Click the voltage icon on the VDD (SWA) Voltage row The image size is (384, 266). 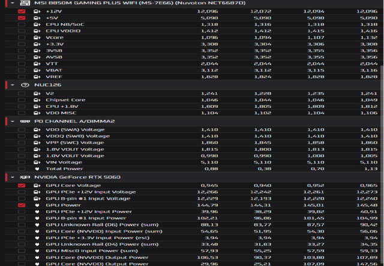37,129
